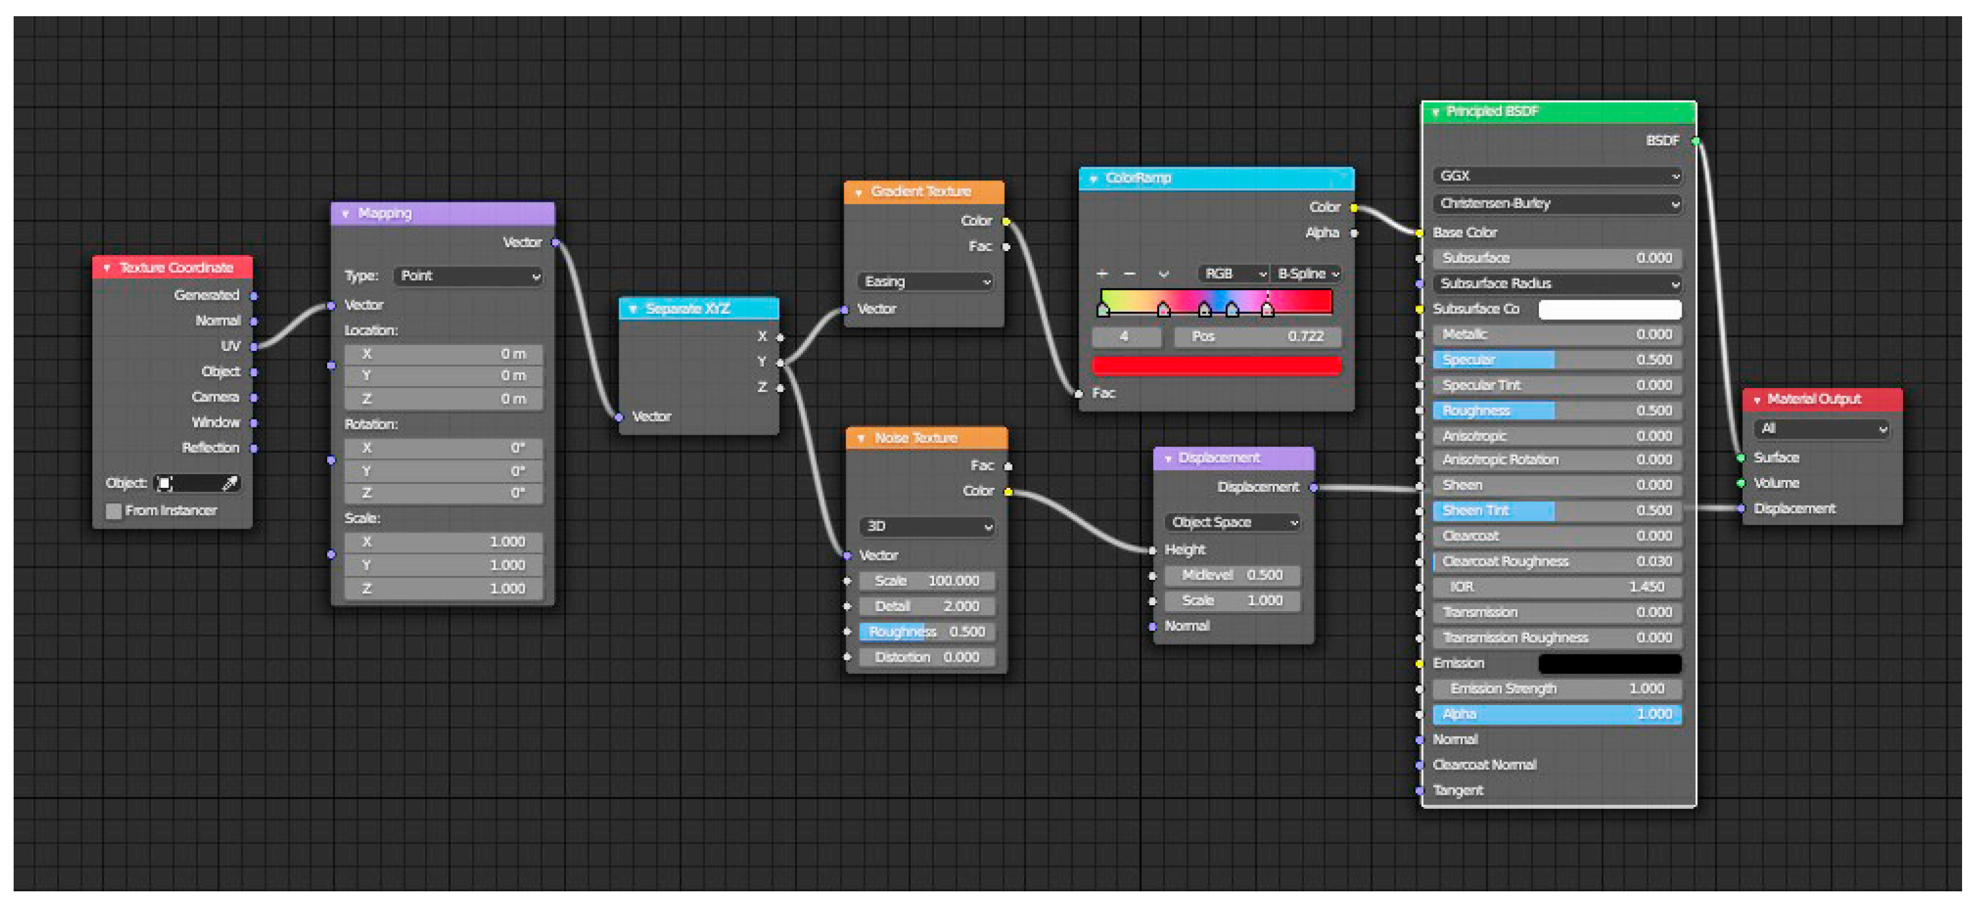Open the B-Spline interpolation dropdown
Viewport: 1977px width, 903px height.
click(1307, 274)
